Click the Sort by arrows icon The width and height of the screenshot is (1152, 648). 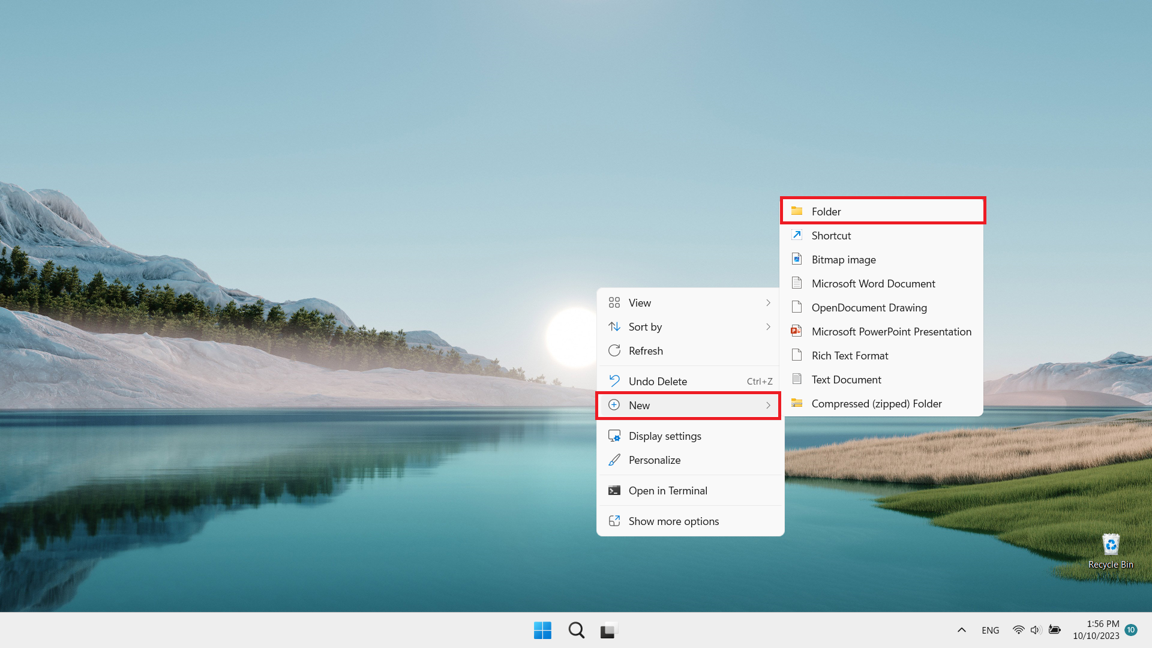point(614,327)
